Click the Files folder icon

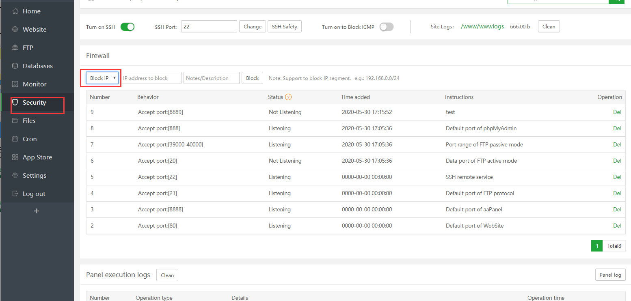15,121
